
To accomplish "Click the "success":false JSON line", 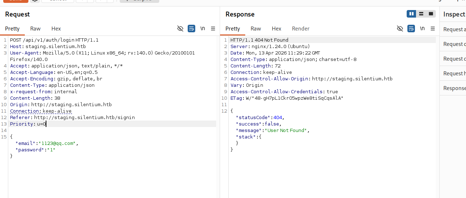I will (259, 124).
